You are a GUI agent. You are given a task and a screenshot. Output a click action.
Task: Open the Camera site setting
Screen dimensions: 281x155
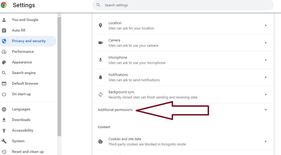click(183, 43)
